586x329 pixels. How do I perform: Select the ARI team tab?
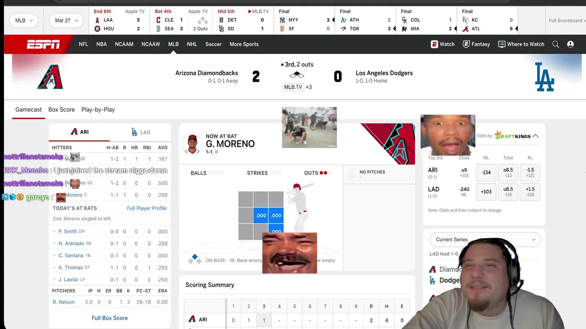[79, 132]
